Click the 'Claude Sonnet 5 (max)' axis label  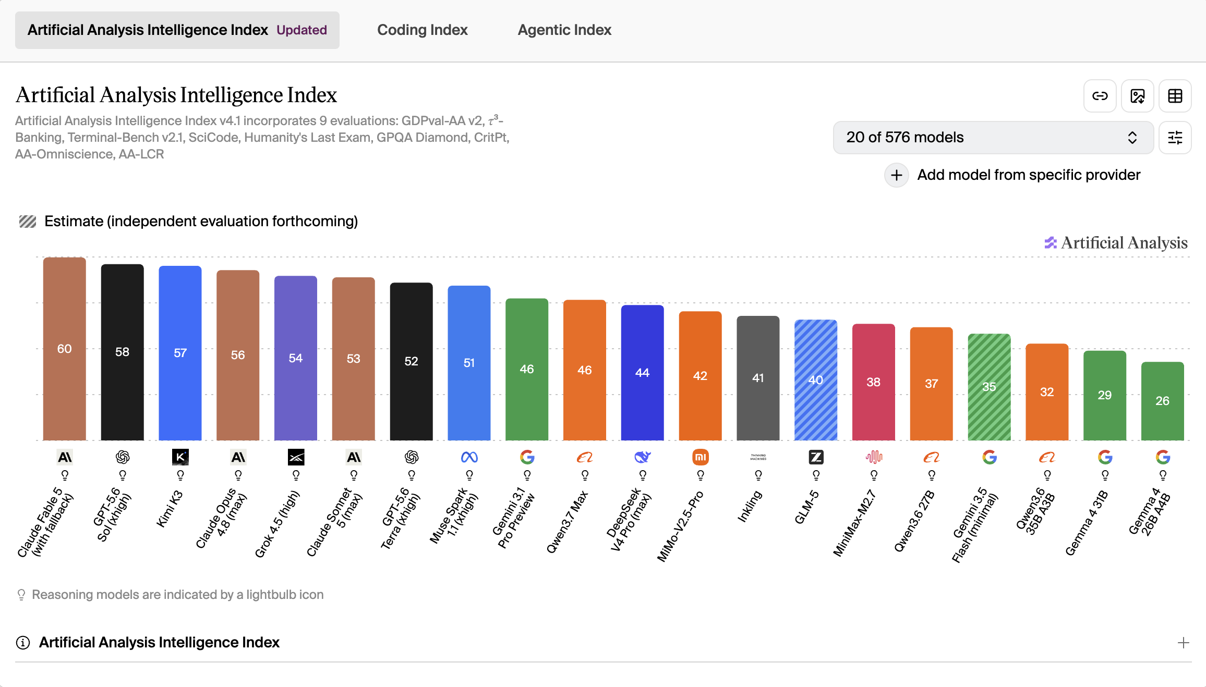(x=334, y=522)
